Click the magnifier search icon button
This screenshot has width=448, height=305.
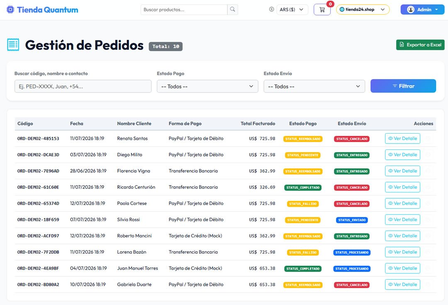click(x=233, y=10)
